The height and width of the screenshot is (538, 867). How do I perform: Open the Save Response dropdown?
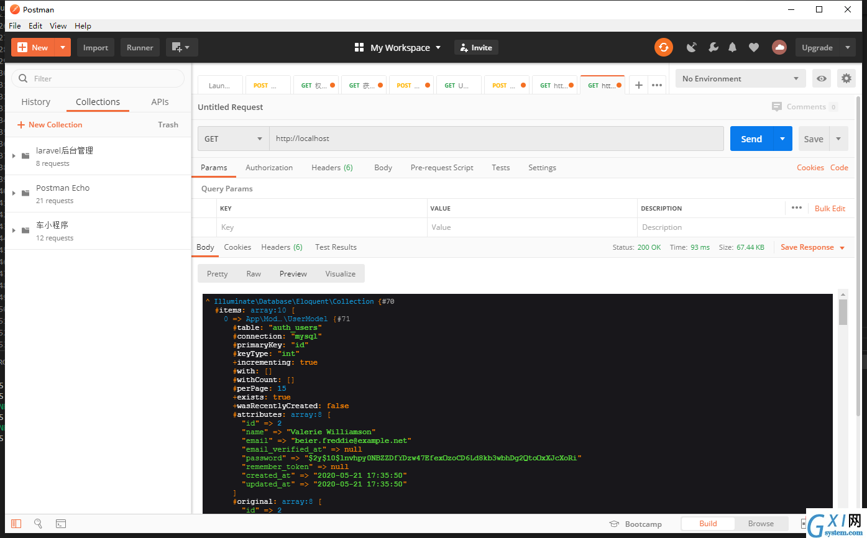[813, 247]
